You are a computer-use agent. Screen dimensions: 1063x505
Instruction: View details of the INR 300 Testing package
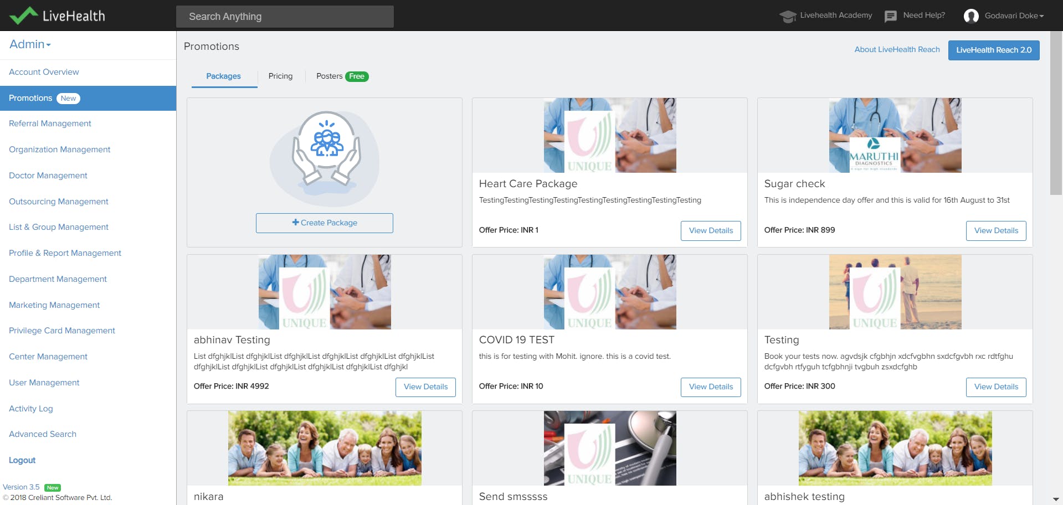(x=996, y=387)
